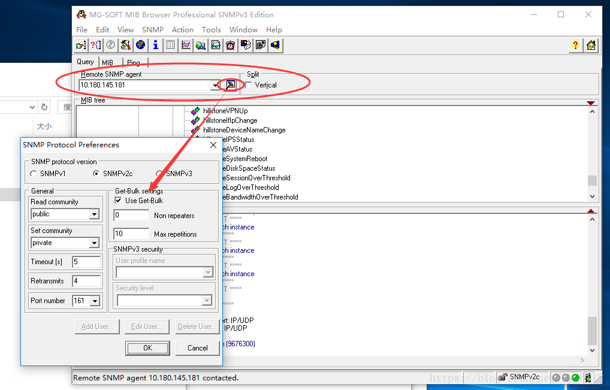This screenshot has width=610, height=390.
Task: Open the dropdown chevron in background window
Action: 32,107
